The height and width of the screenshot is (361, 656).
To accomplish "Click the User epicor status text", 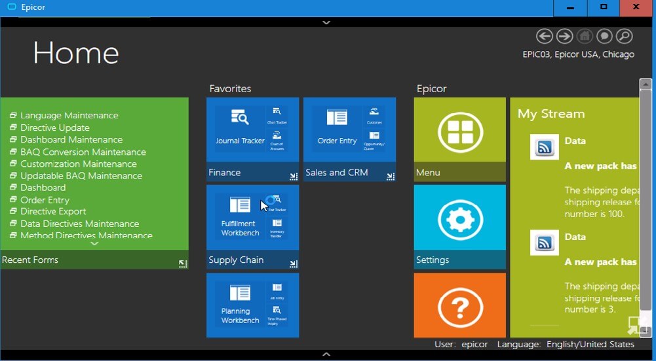I will (461, 344).
